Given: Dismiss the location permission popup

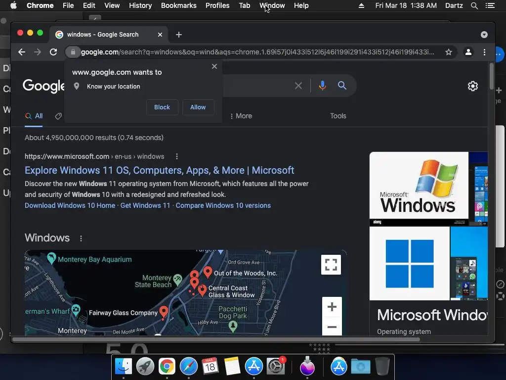Looking at the screenshot, I should click(214, 66).
